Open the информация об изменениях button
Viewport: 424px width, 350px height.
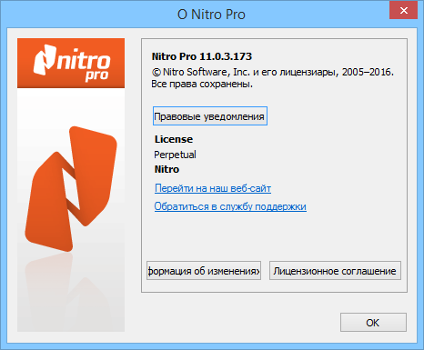(204, 271)
